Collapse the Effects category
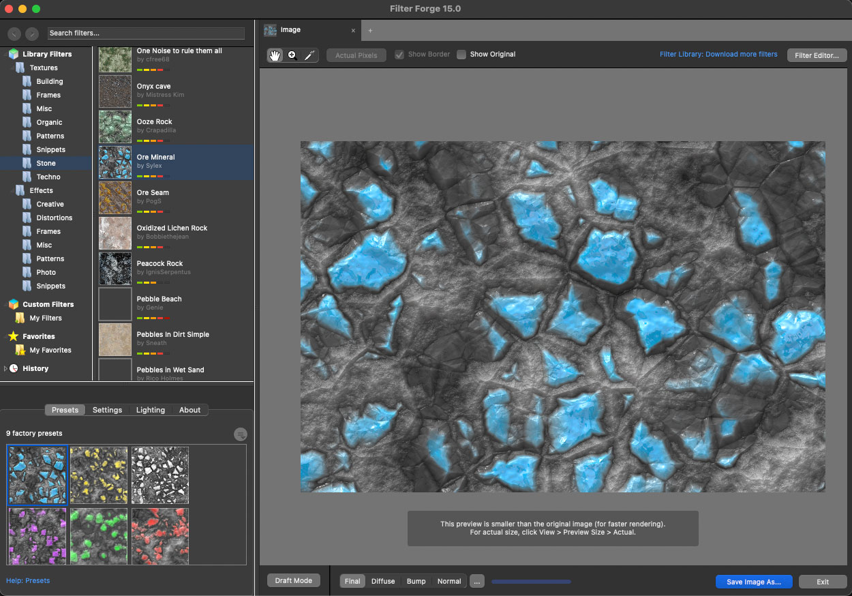Screen dimensions: 852x596 click(x=12, y=190)
